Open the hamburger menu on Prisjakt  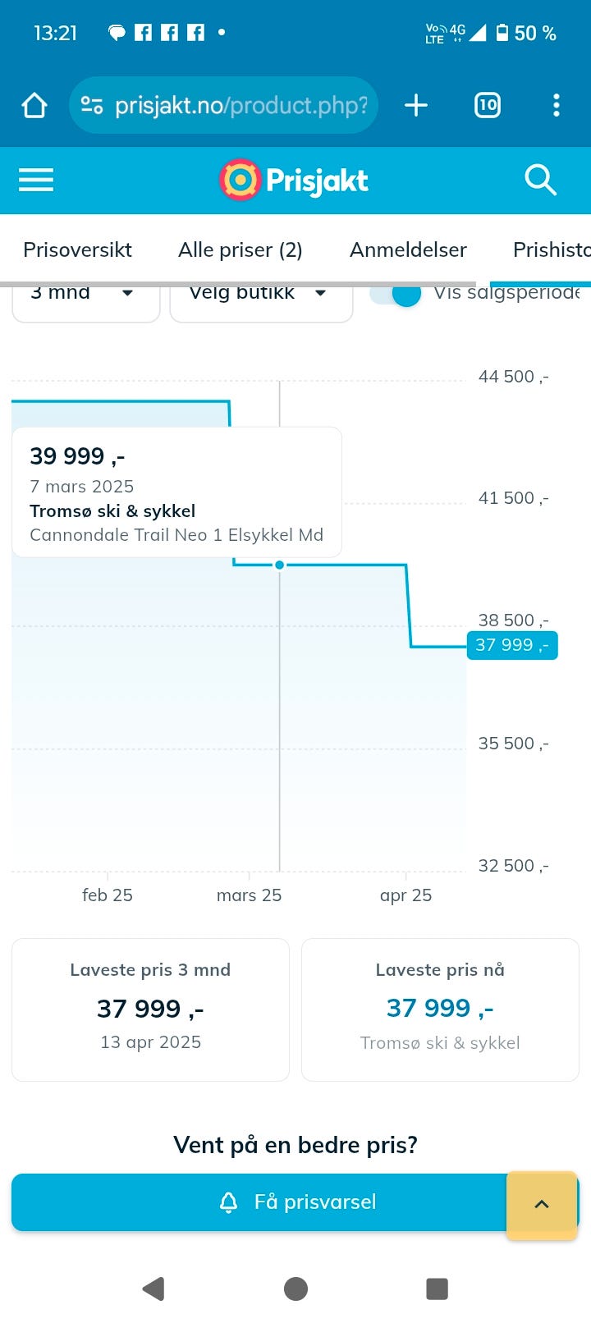tap(36, 180)
